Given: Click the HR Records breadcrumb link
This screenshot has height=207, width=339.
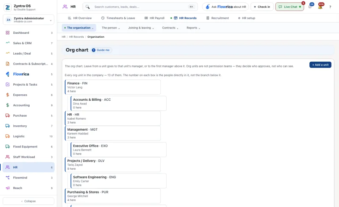Looking at the screenshot, I should click(x=76, y=37).
